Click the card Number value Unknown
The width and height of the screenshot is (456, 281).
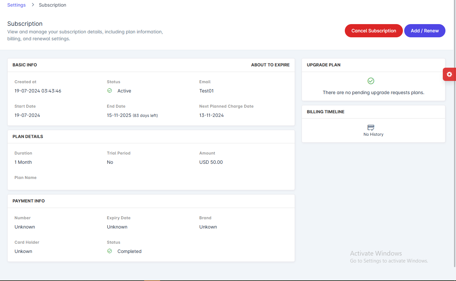(x=25, y=227)
